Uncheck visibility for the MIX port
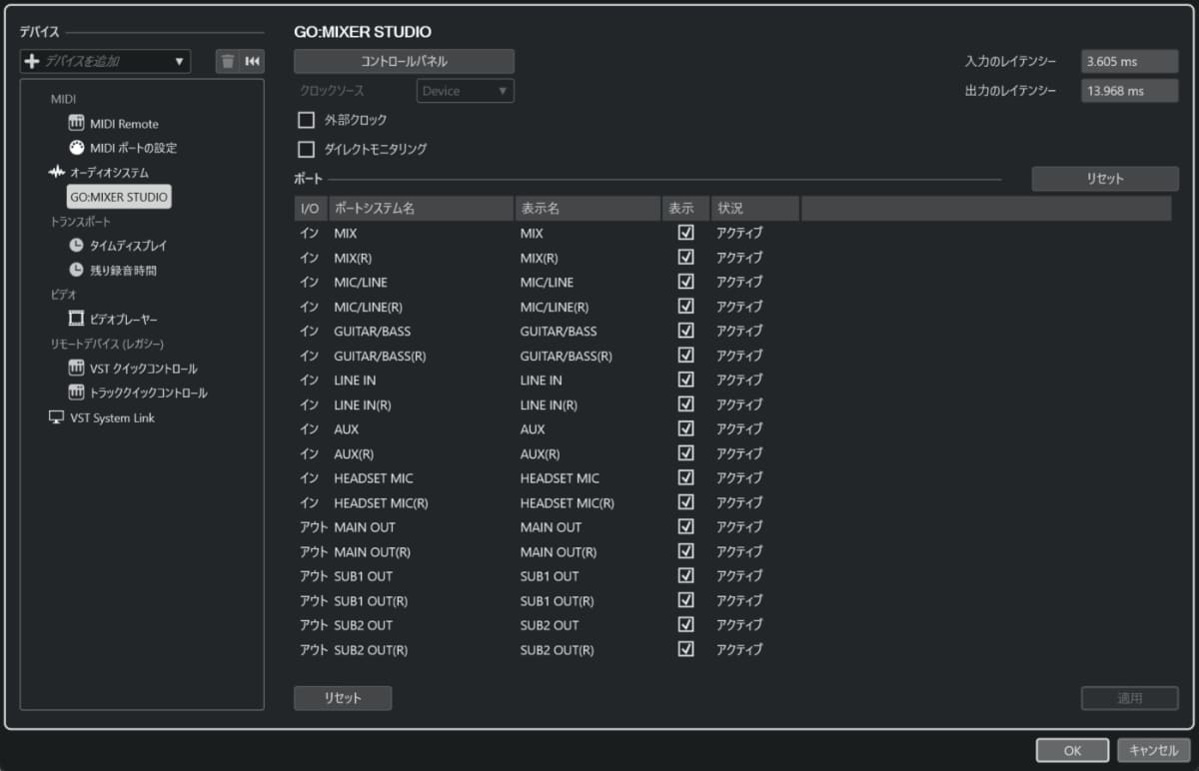This screenshot has width=1199, height=771. click(x=685, y=233)
